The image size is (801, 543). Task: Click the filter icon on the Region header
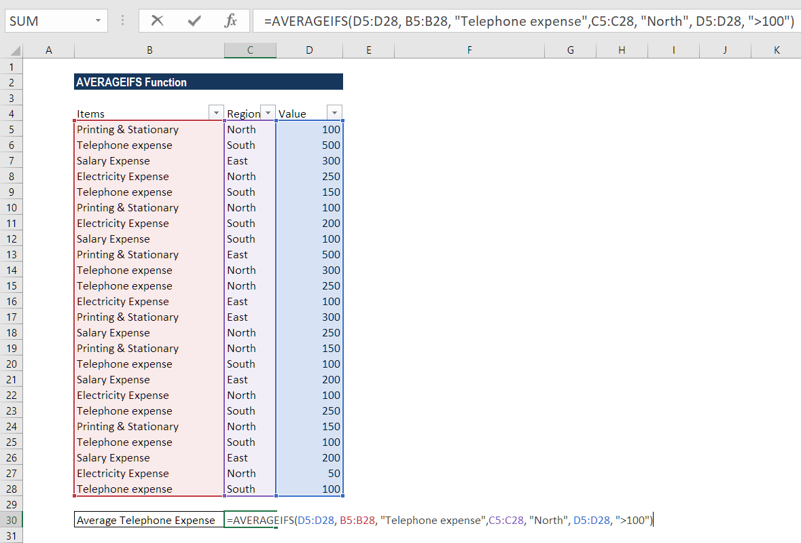coord(268,112)
